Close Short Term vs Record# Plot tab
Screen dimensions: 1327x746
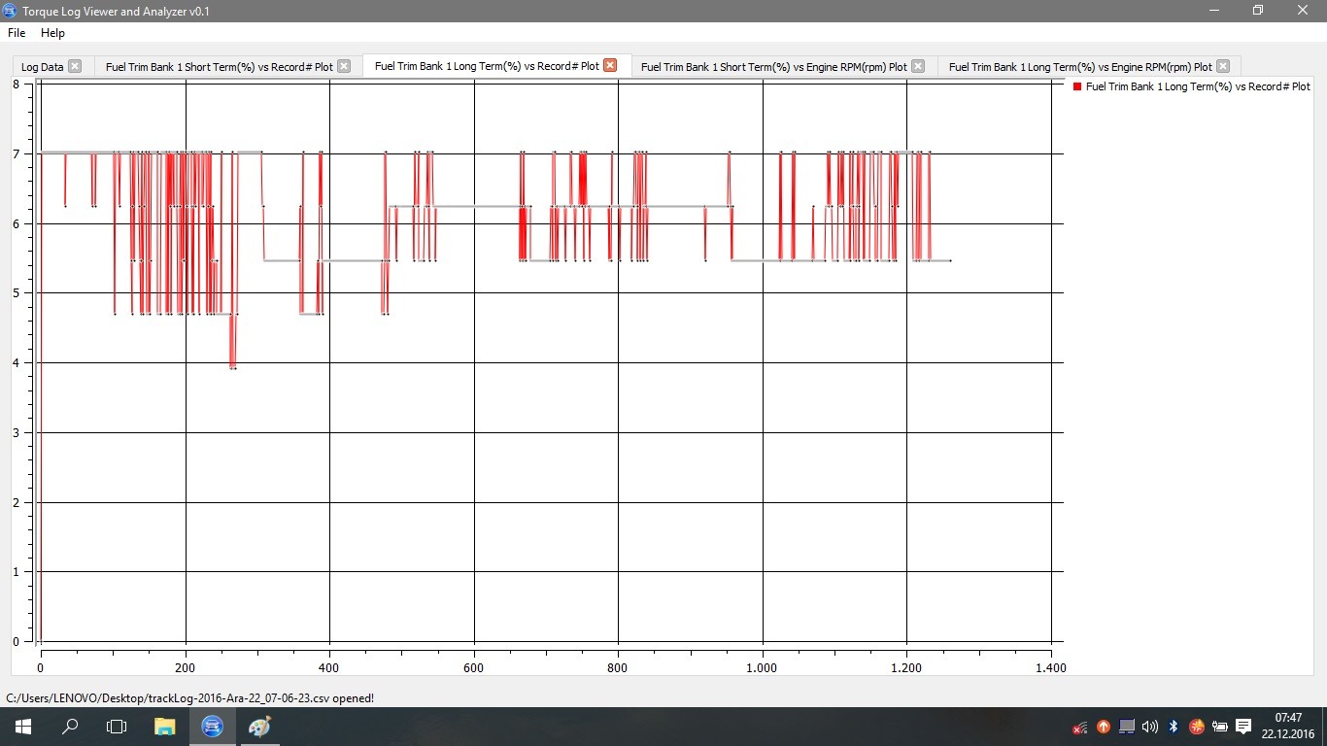(x=344, y=66)
